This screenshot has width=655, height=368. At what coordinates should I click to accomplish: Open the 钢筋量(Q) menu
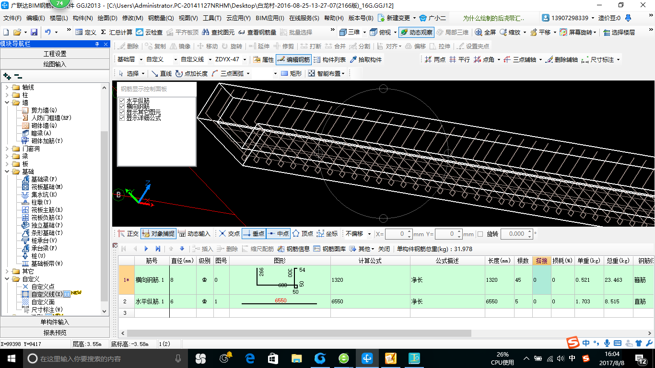point(161,18)
